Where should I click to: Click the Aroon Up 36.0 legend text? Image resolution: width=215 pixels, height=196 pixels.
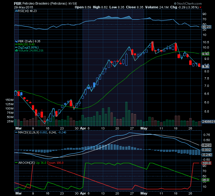[41, 163]
